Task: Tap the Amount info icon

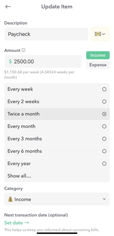Action: tap(24, 50)
